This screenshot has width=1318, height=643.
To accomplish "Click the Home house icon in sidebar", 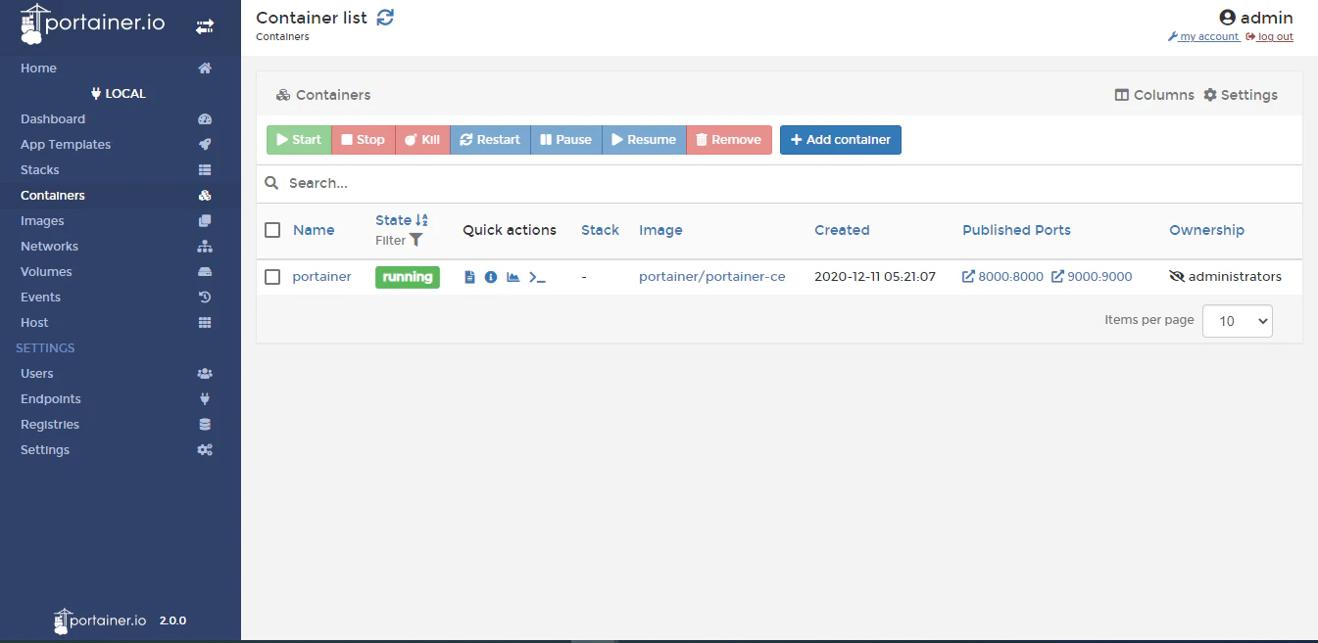I will (x=205, y=69).
